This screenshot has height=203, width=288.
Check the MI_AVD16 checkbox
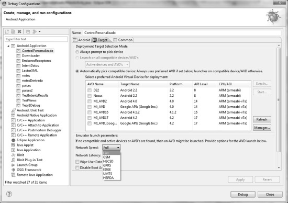[x=90, y=112]
